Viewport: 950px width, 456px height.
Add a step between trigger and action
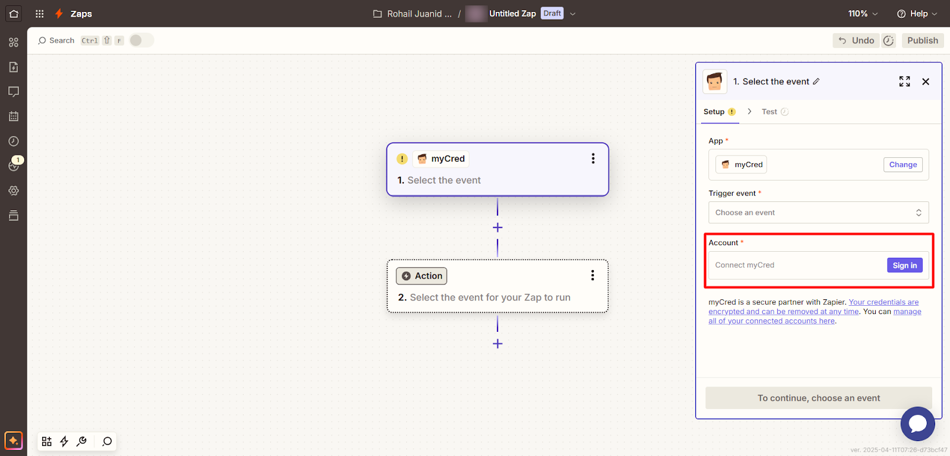498,227
